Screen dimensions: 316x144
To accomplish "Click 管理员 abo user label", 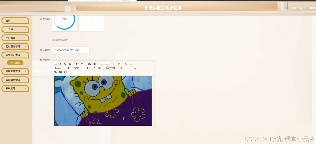I will click(298, 8).
